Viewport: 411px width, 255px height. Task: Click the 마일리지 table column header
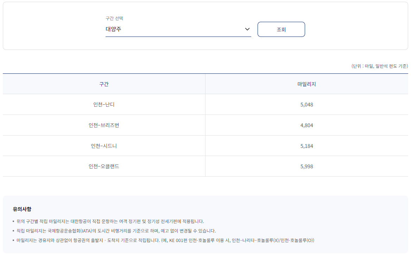tap(307, 84)
